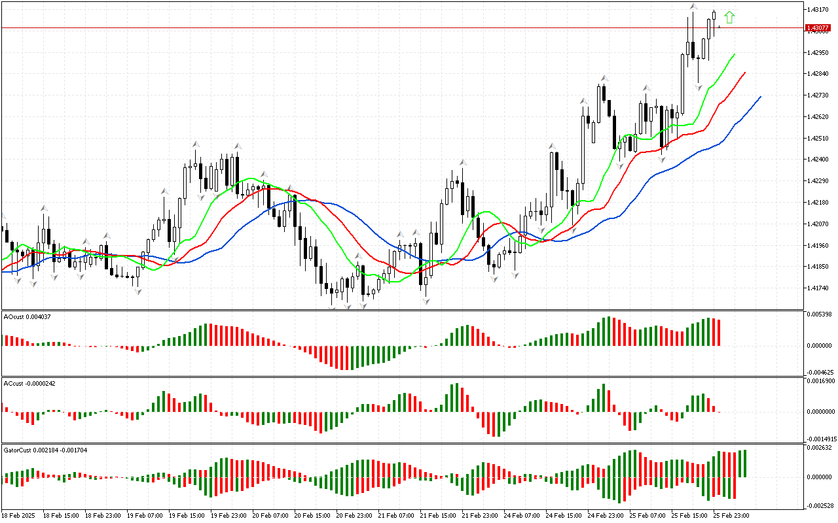Viewport: 838px width, 523px height.
Task: Select the 20 Feb 23:00 time label
Action: (354, 516)
